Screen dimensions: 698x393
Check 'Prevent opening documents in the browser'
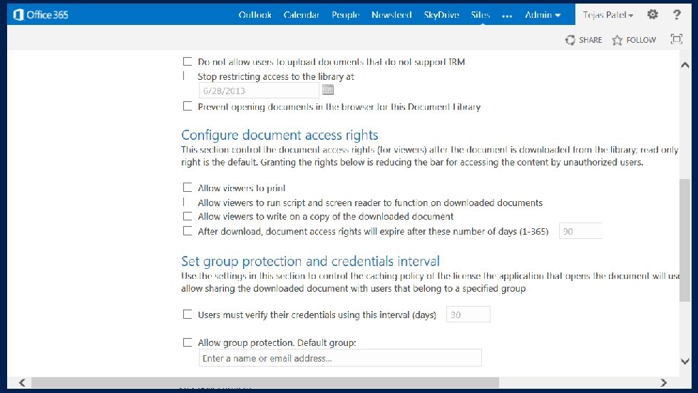[188, 106]
